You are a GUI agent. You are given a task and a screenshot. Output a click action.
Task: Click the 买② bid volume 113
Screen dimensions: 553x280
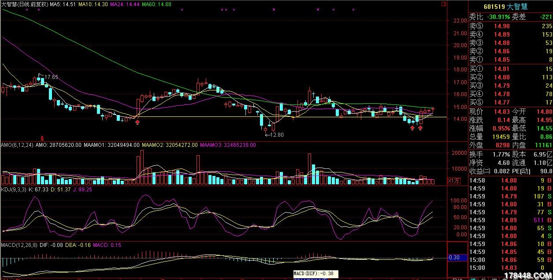coord(547,77)
